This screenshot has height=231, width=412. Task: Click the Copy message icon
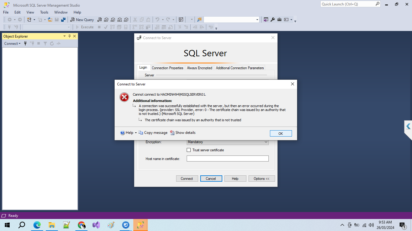point(141,133)
